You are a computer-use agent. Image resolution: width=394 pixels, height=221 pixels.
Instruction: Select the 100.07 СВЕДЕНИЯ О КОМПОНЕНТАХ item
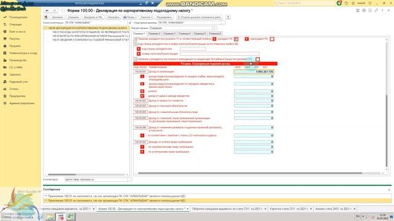point(90,40)
